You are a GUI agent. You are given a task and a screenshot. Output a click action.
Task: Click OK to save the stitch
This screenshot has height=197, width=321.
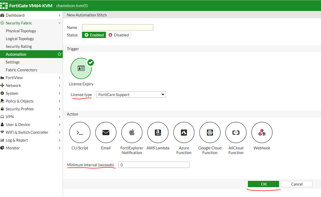tap(264, 184)
